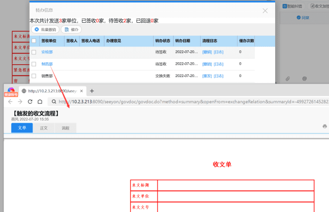
Task: Switch to the 正文 tab
Action: coord(43,128)
